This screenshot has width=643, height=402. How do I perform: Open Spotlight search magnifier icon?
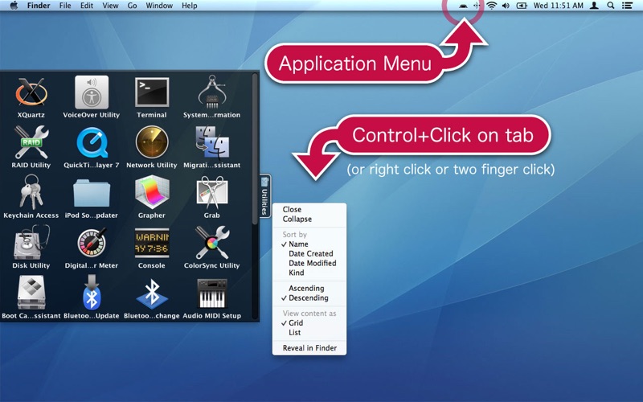(611, 6)
